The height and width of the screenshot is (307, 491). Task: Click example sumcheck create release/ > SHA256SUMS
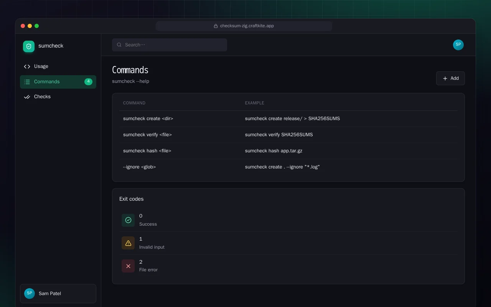coord(292,119)
